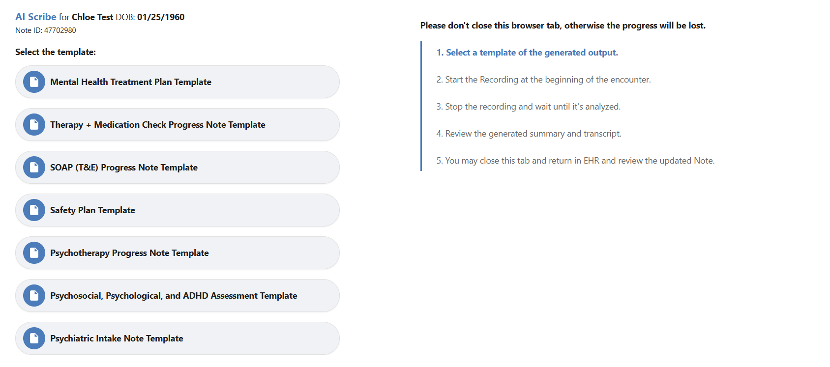
Task: Click the Safety Plan Template document icon
Action: (34, 210)
